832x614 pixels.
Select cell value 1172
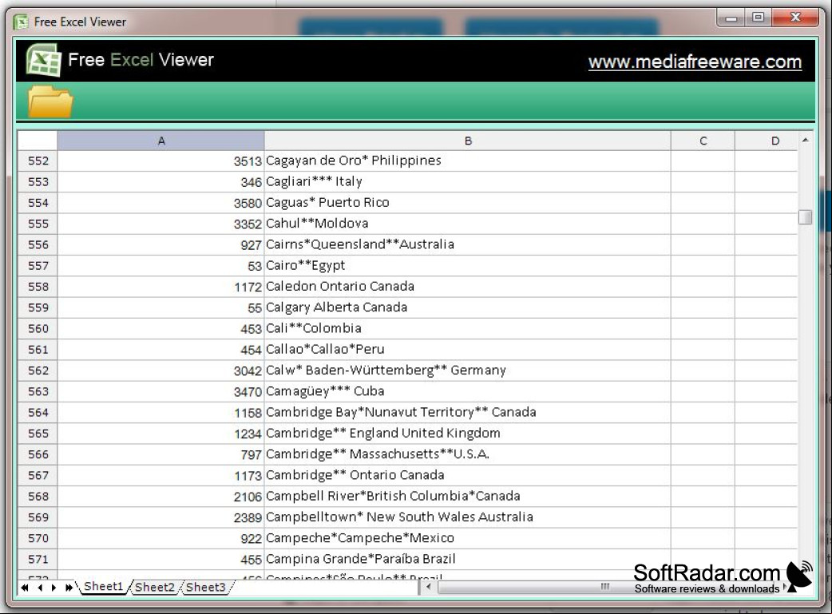[x=160, y=287]
